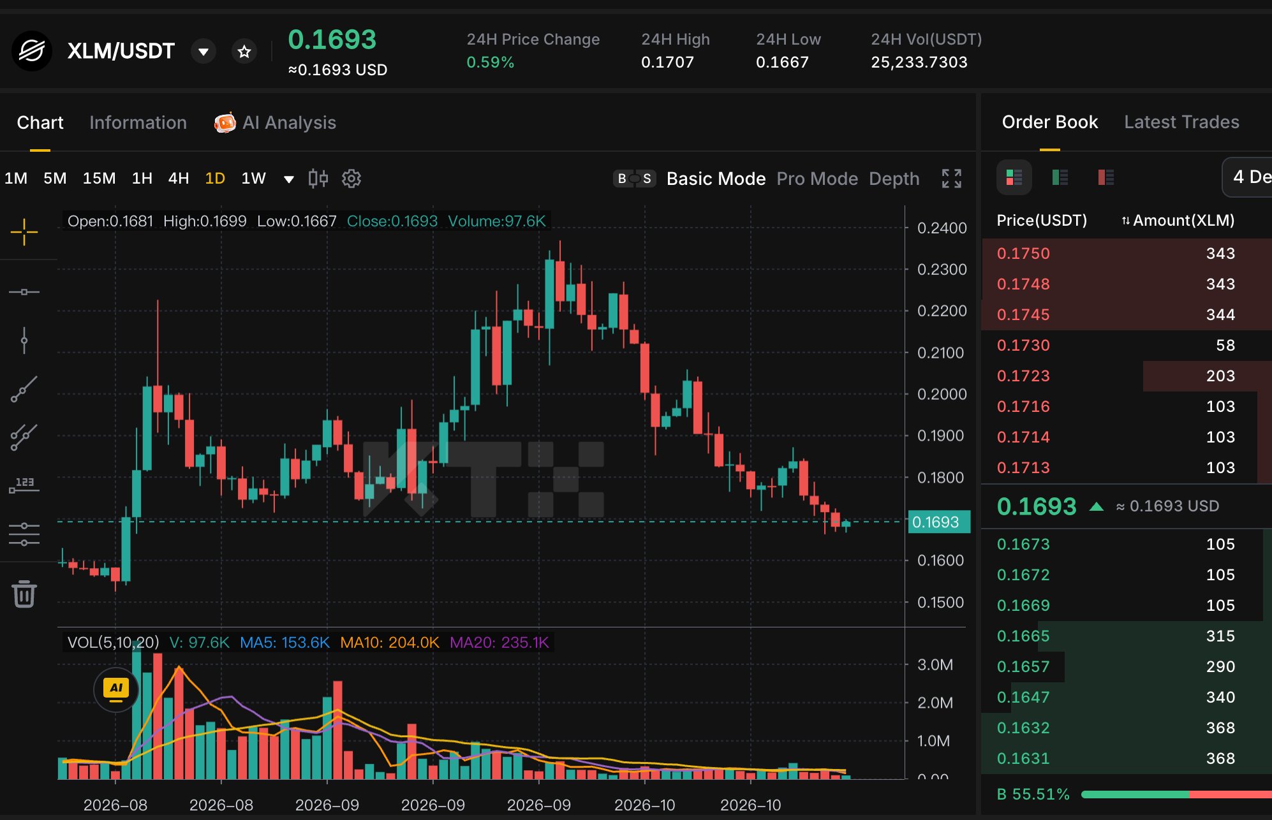This screenshot has width=1272, height=820.
Task: Select the horizontal line drawing tool
Action: click(24, 292)
